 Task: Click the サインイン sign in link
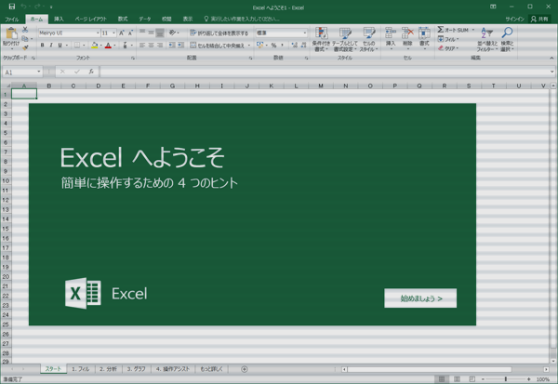click(x=514, y=19)
